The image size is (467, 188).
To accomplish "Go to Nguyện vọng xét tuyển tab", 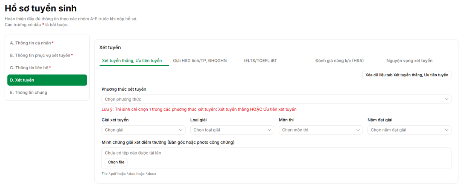I will 409,61.
